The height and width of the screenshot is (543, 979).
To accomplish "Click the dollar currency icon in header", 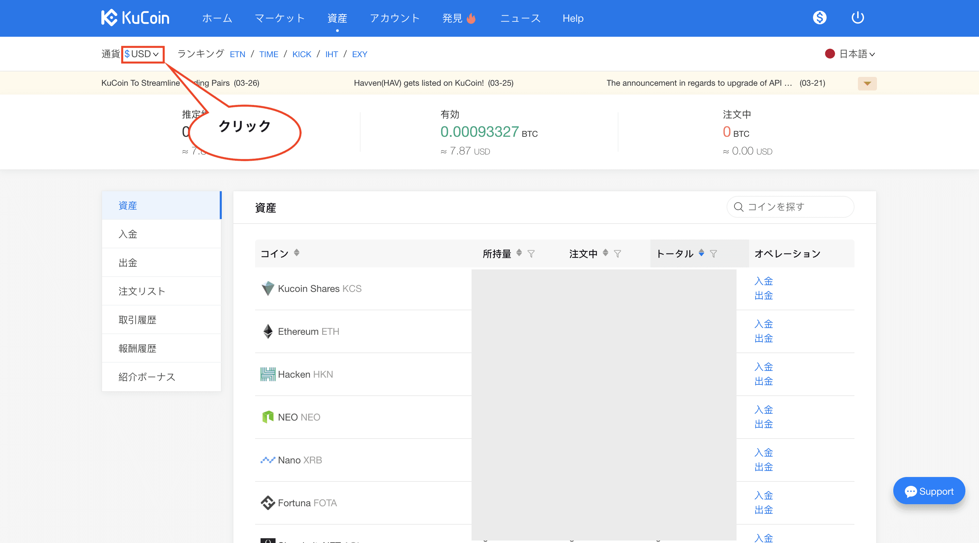I will pyautogui.click(x=819, y=18).
